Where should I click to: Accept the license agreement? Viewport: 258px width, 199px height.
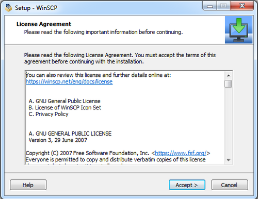click(187, 185)
